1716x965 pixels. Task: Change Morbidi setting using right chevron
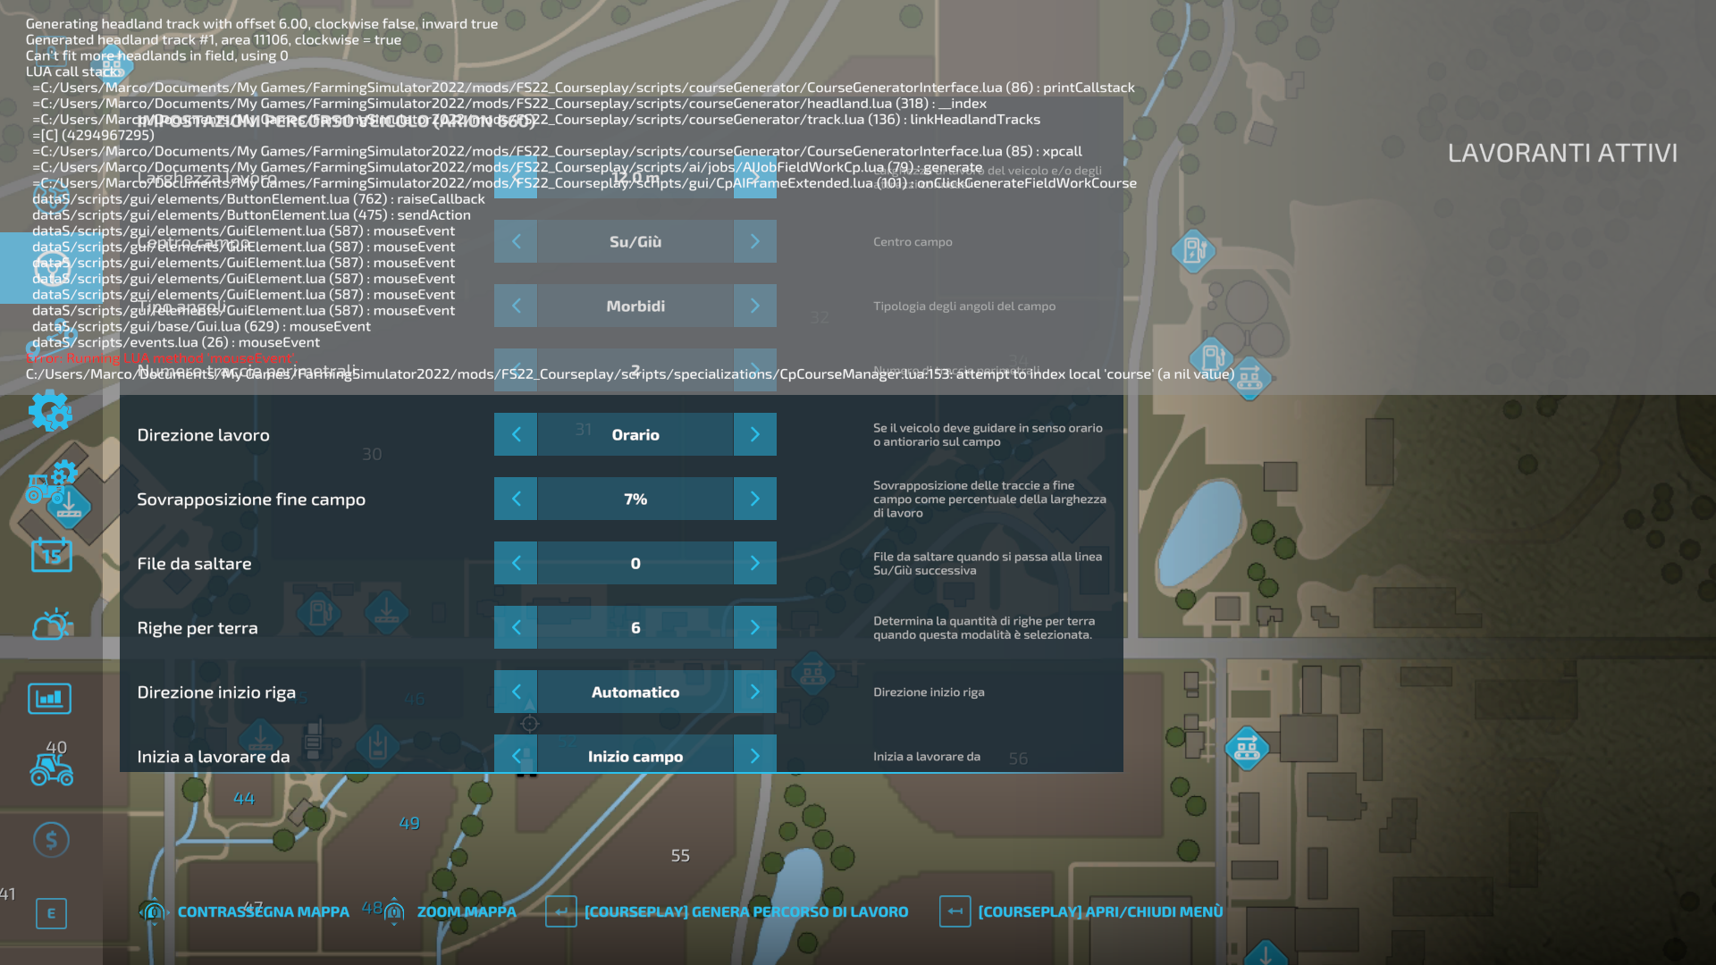point(755,306)
